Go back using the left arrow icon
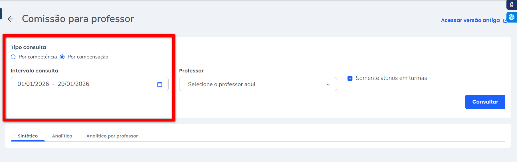Image resolution: width=517 pixels, height=162 pixels. point(11,19)
